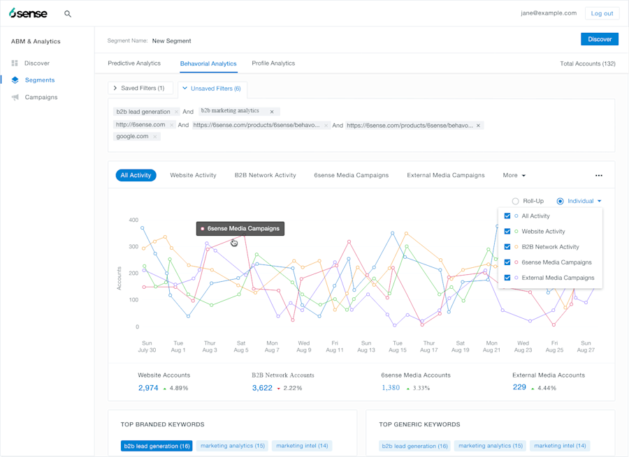629x457 pixels.
Task: Select branded keyword marketing analytics (15)
Action: point(233,446)
